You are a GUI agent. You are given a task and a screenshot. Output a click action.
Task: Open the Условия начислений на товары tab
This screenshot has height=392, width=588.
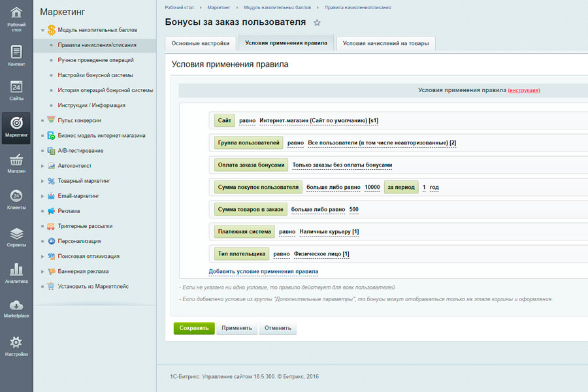387,43
